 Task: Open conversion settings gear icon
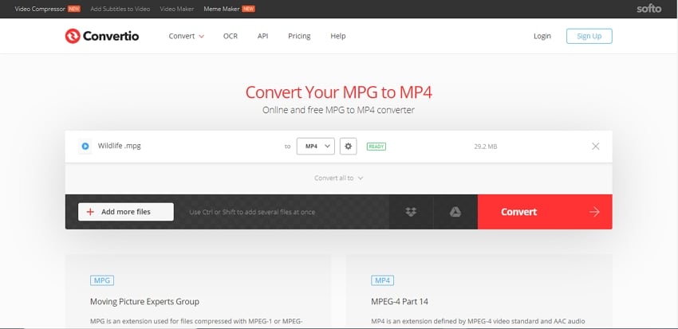point(348,147)
